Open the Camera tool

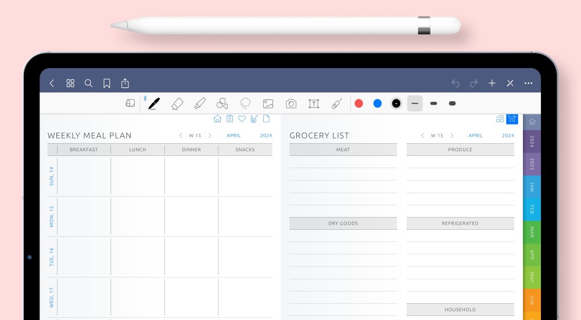point(291,104)
